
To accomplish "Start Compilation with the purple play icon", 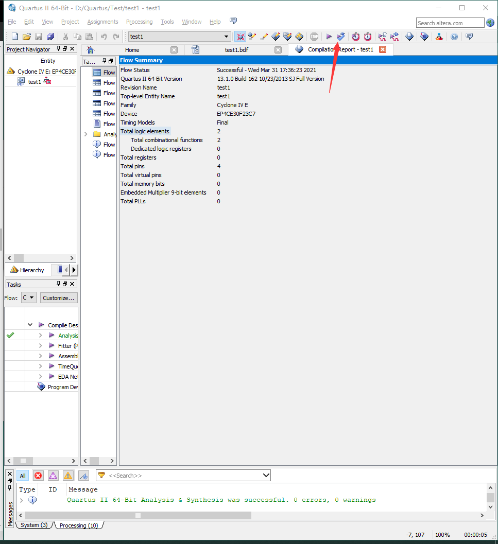I will pos(329,37).
